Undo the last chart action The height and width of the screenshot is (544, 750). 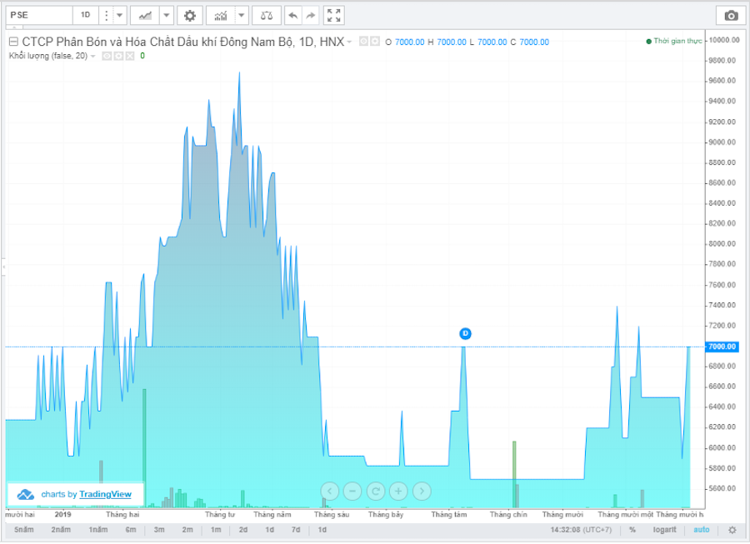click(292, 15)
